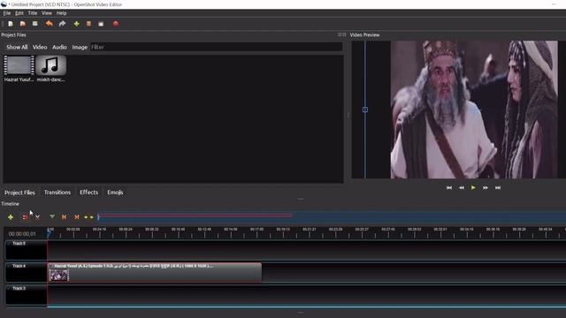The height and width of the screenshot is (318, 566).
Task: Open the Help menu
Action: tap(61, 13)
